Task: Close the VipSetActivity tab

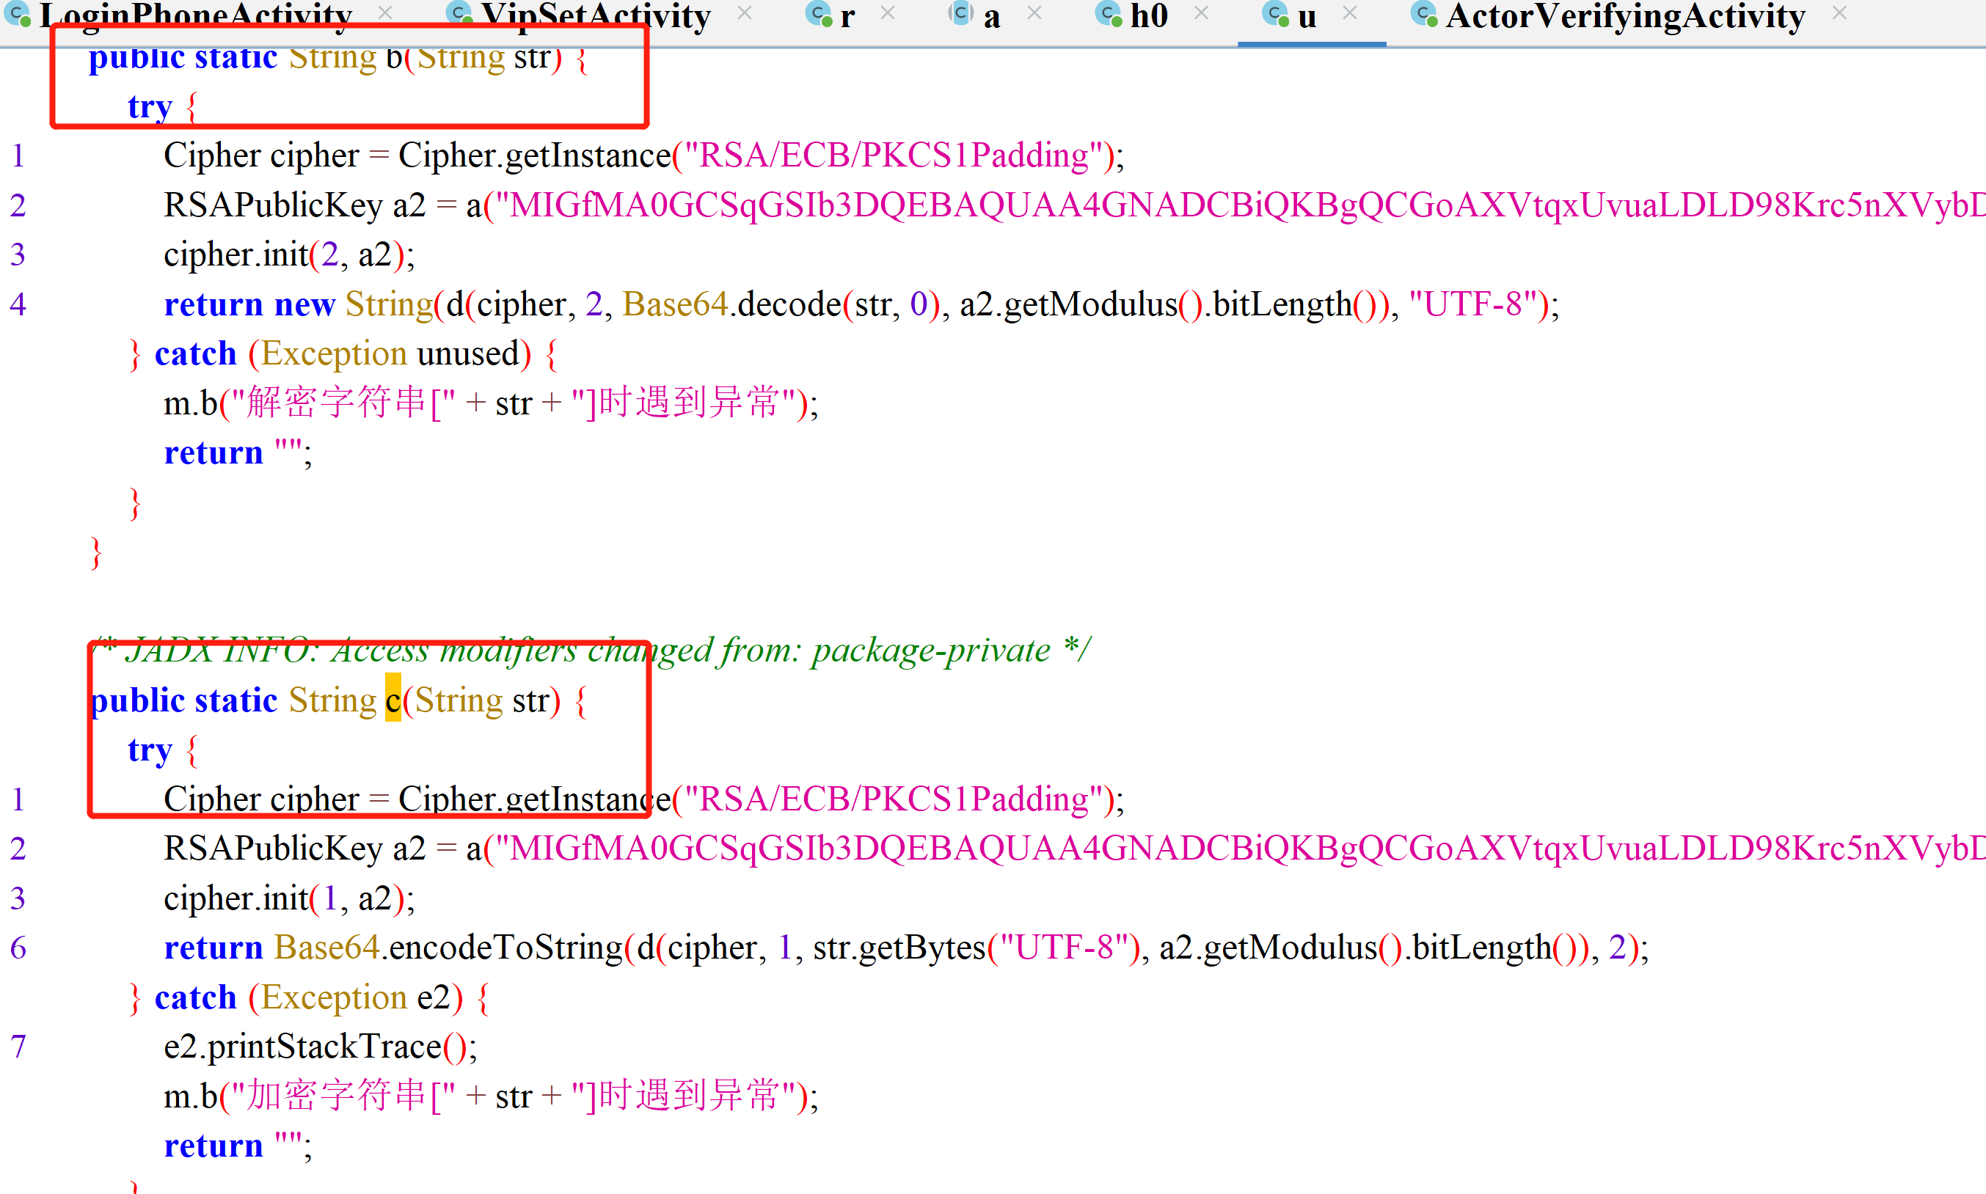Action: pos(745,13)
